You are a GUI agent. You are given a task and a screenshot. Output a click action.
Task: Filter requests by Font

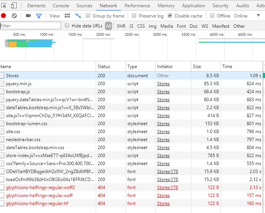(181, 26)
